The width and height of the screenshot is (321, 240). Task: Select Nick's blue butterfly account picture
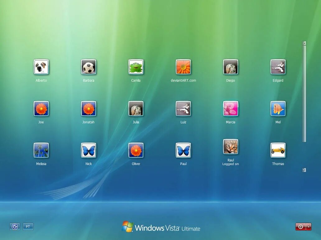coord(88,150)
